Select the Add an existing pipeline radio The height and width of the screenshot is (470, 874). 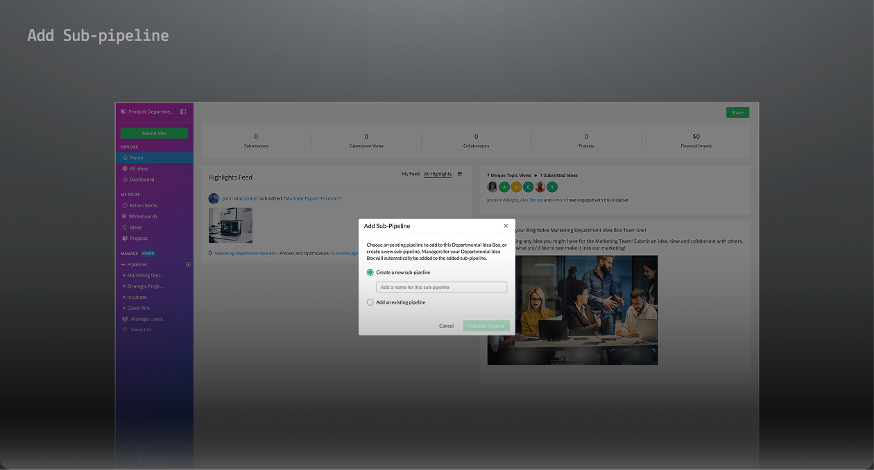370,302
